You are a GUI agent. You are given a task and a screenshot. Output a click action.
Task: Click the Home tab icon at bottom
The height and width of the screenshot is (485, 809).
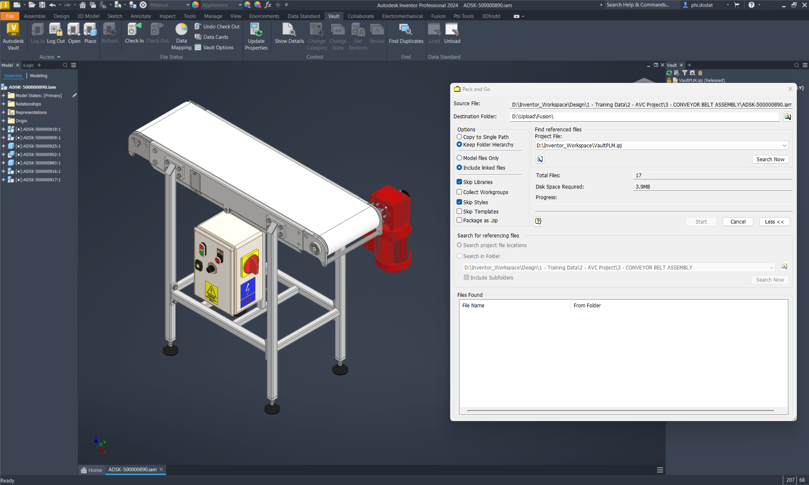coord(84,470)
